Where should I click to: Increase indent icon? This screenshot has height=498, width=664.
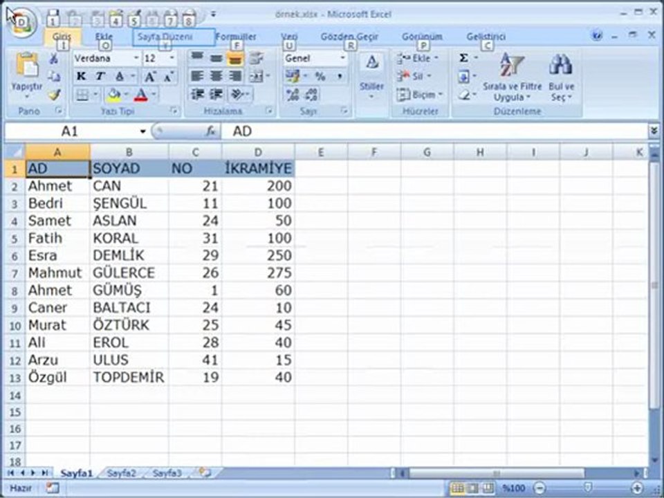(x=216, y=94)
